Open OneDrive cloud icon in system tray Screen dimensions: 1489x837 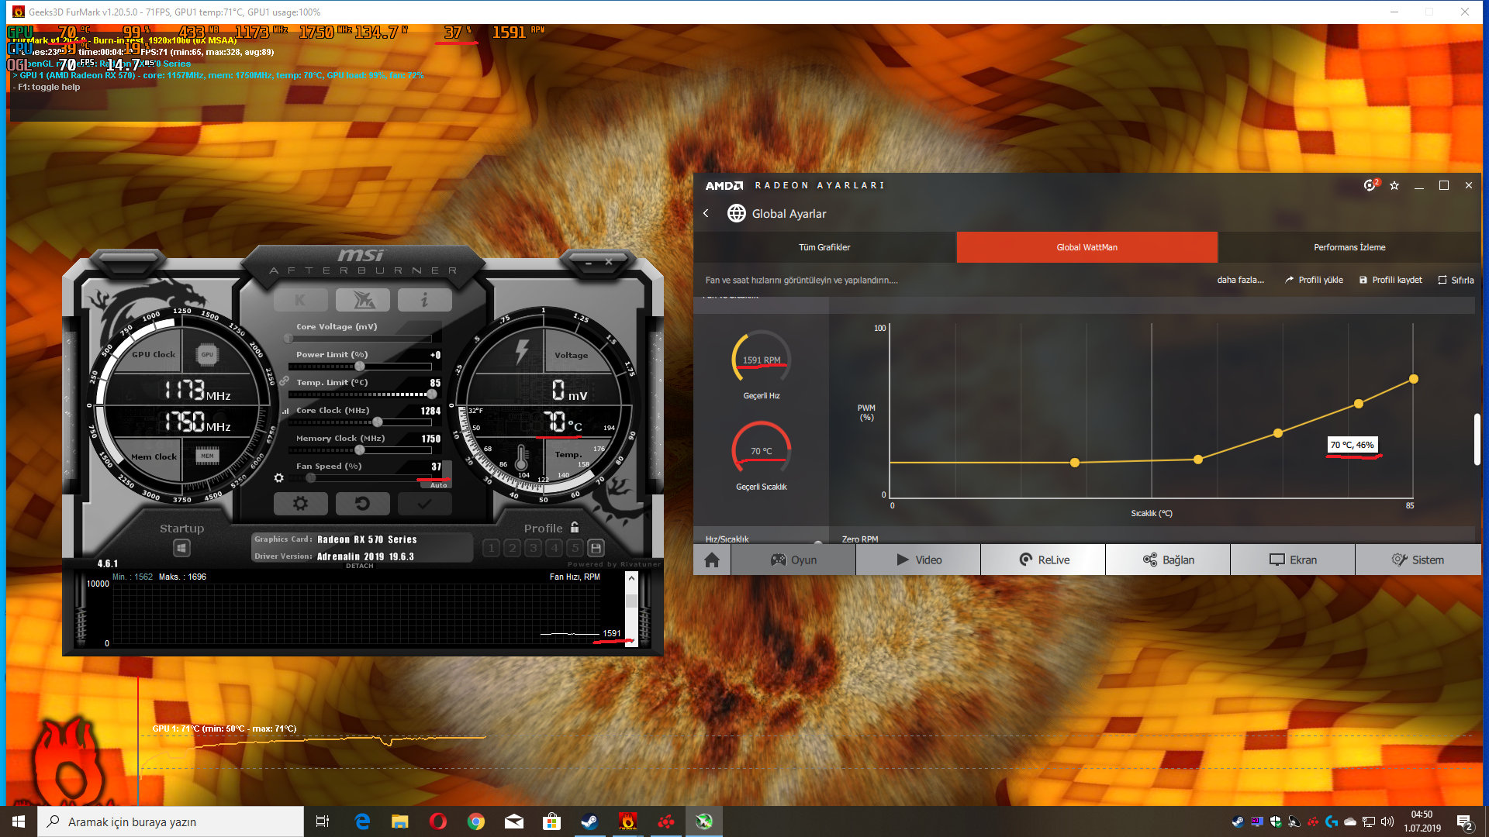(1350, 821)
